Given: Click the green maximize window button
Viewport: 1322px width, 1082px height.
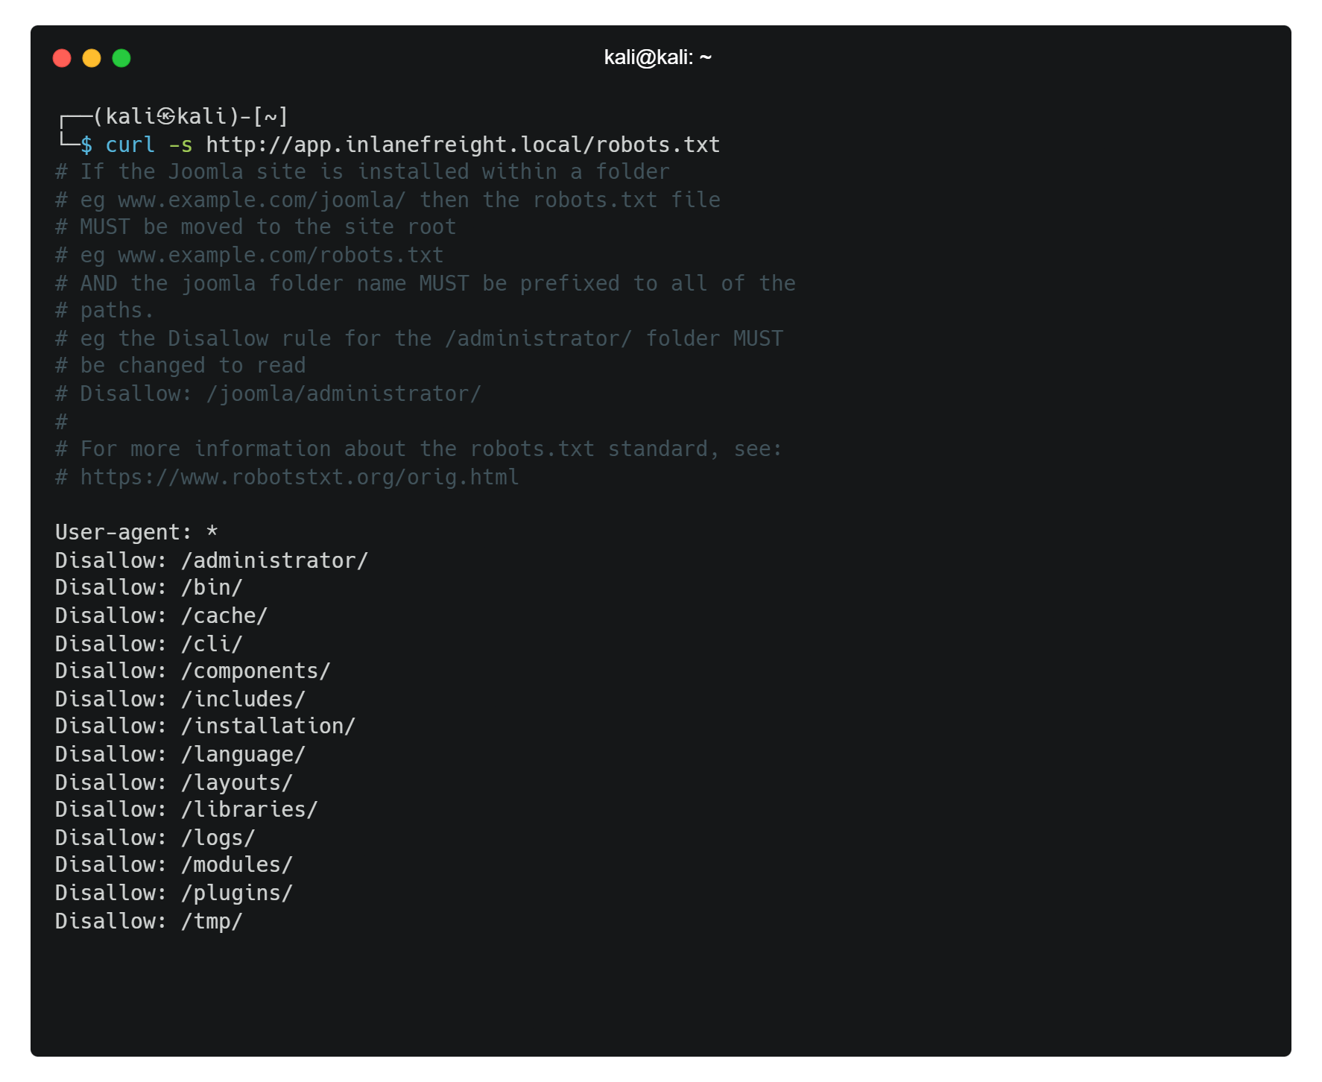Looking at the screenshot, I should [121, 58].
